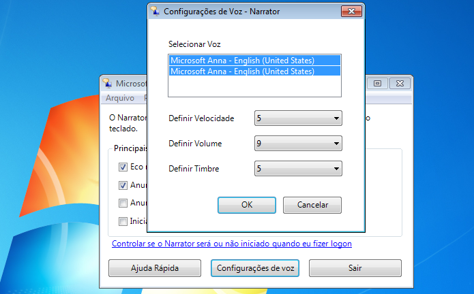Open the Definir Volume dropdown
The image size is (474, 294).
pyautogui.click(x=298, y=143)
